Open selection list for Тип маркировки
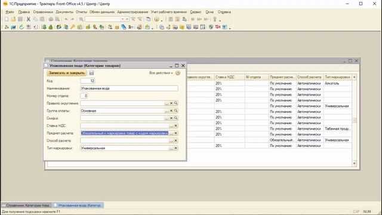This screenshot has width=382, height=215. coord(171,148)
